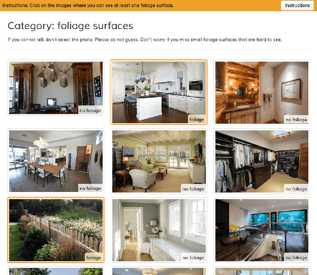Toggle 'foliage' label on fence photo

point(93,257)
